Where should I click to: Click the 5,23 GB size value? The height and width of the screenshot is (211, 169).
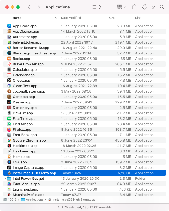(124, 173)
